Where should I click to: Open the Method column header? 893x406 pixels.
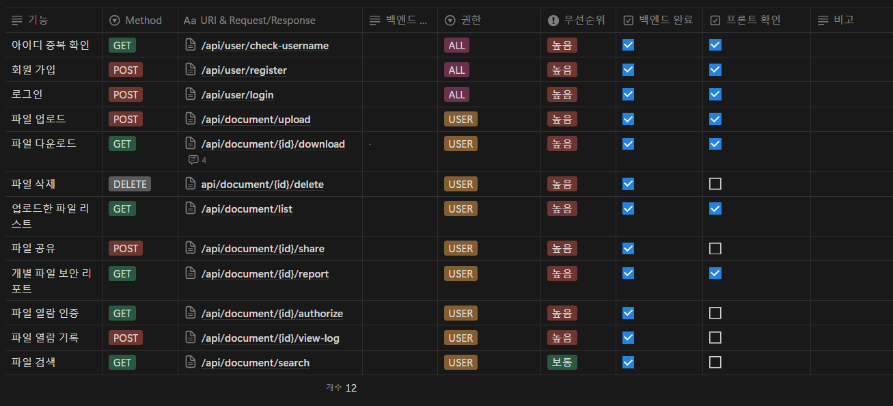[140, 21]
